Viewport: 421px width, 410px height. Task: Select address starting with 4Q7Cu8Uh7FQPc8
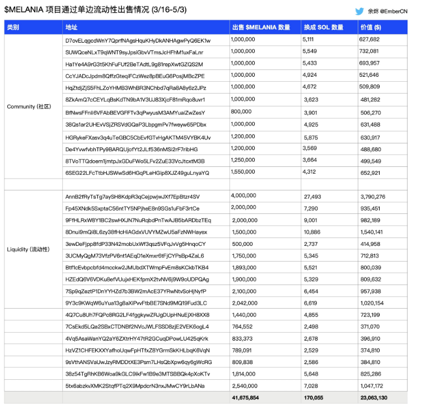137,315
